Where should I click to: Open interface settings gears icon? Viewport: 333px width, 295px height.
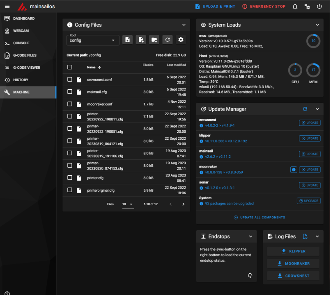click(x=307, y=7)
